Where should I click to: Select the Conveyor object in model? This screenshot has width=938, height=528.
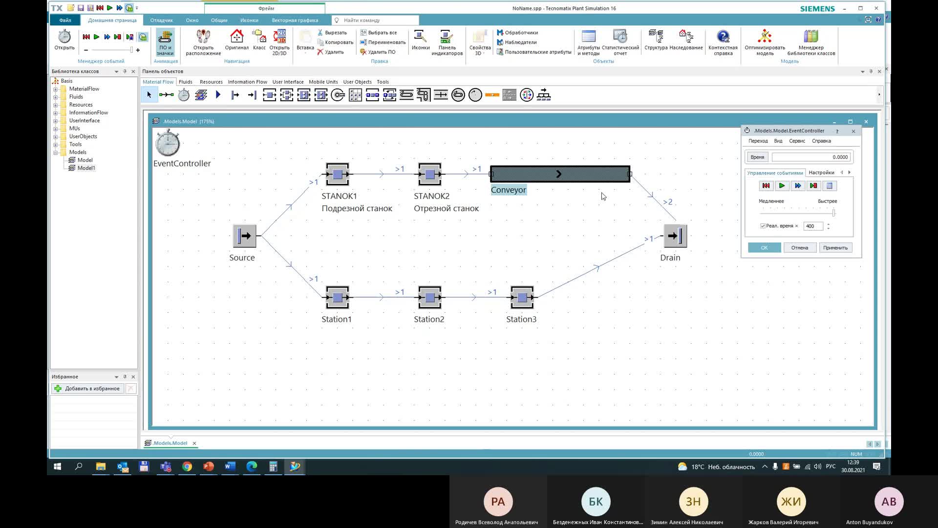560,174
